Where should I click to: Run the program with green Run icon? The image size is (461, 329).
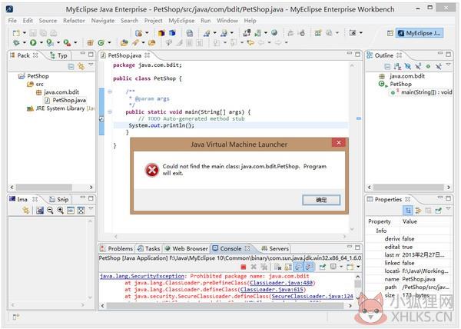point(33,43)
